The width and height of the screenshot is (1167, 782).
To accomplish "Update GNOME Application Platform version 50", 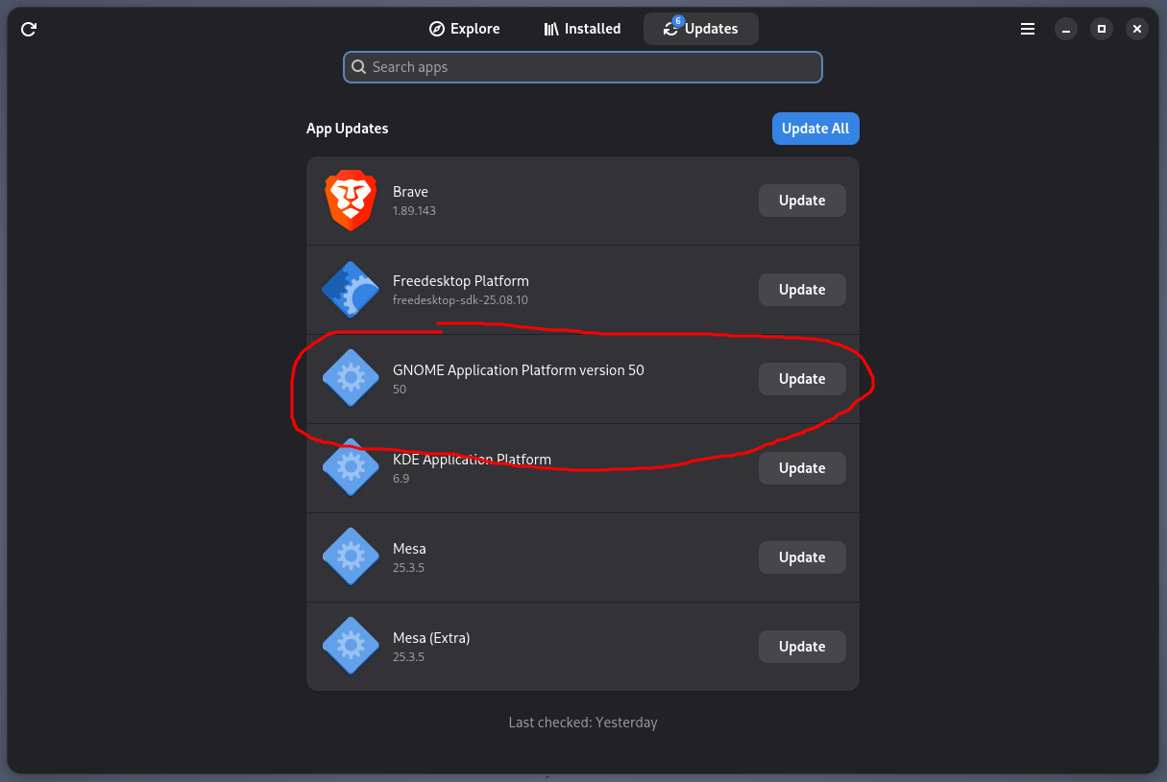I will 802,379.
